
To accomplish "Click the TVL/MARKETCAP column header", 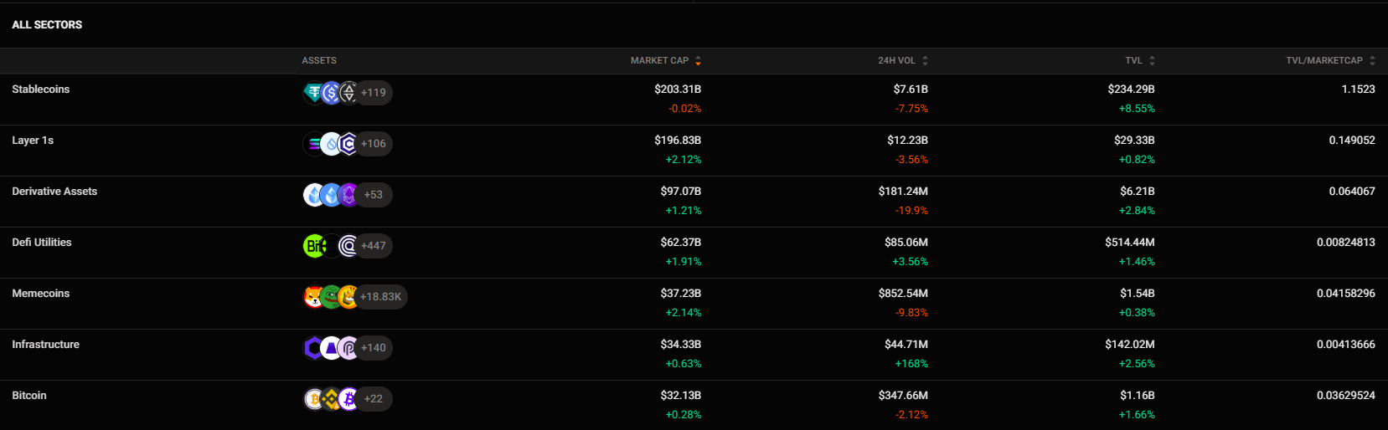I will pos(1324,61).
